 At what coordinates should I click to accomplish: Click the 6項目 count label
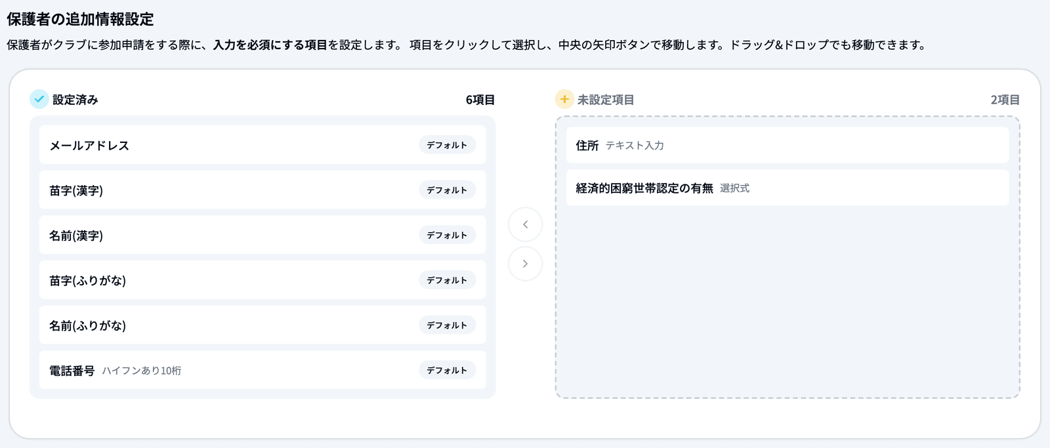click(x=480, y=100)
